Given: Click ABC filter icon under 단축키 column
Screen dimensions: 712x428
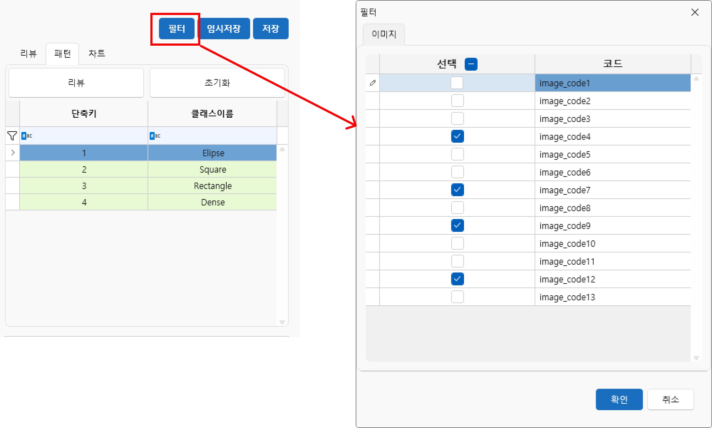Looking at the screenshot, I should 27,136.
